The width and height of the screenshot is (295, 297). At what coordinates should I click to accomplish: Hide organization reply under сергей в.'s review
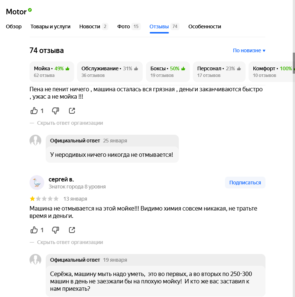point(70,242)
